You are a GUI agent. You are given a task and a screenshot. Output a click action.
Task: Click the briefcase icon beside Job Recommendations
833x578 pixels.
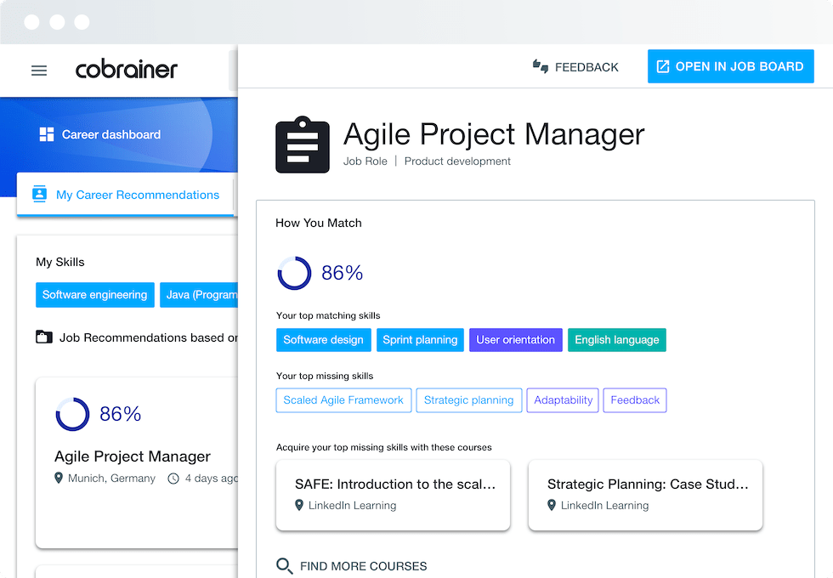pos(43,337)
